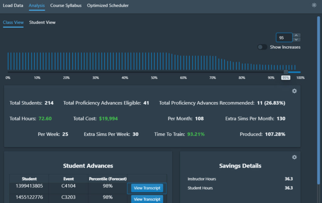Switch to the Student View tab
322x203 pixels.
coord(42,22)
